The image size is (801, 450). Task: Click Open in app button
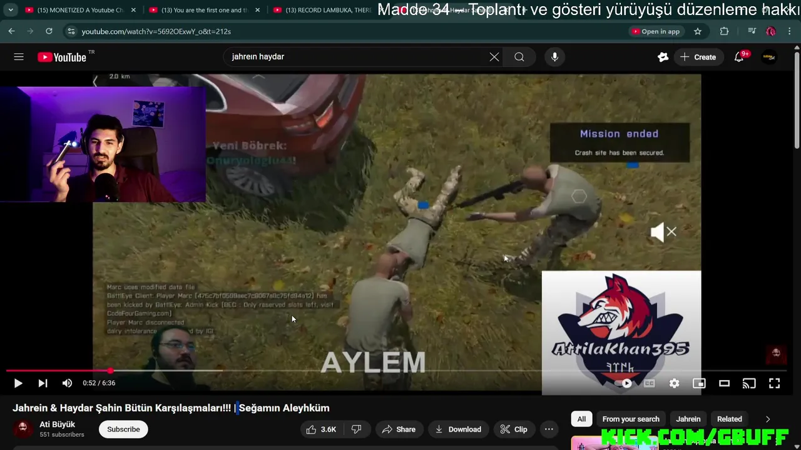(656, 31)
